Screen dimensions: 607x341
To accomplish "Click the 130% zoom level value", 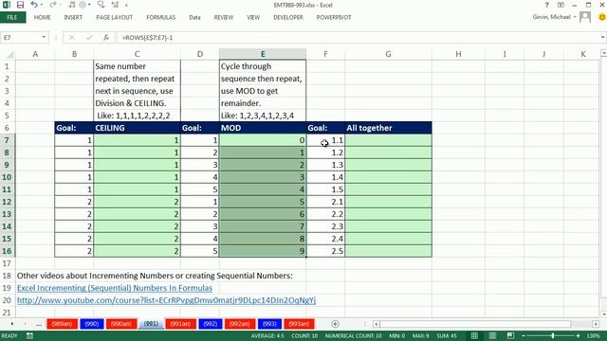I will pos(593,335).
